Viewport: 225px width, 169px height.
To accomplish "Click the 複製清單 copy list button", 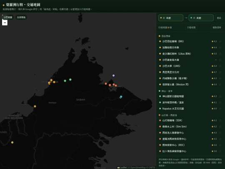I will pyautogui.click(x=217, y=28).
